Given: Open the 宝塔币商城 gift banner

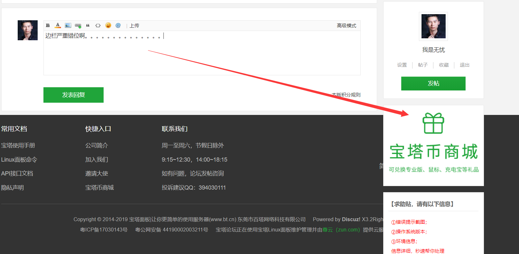Looking at the screenshot, I should point(433,146).
